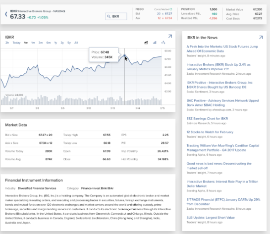The image size is (270, 234).
Task: Click the Today Low value 66.18
Action: pos(107,143)
